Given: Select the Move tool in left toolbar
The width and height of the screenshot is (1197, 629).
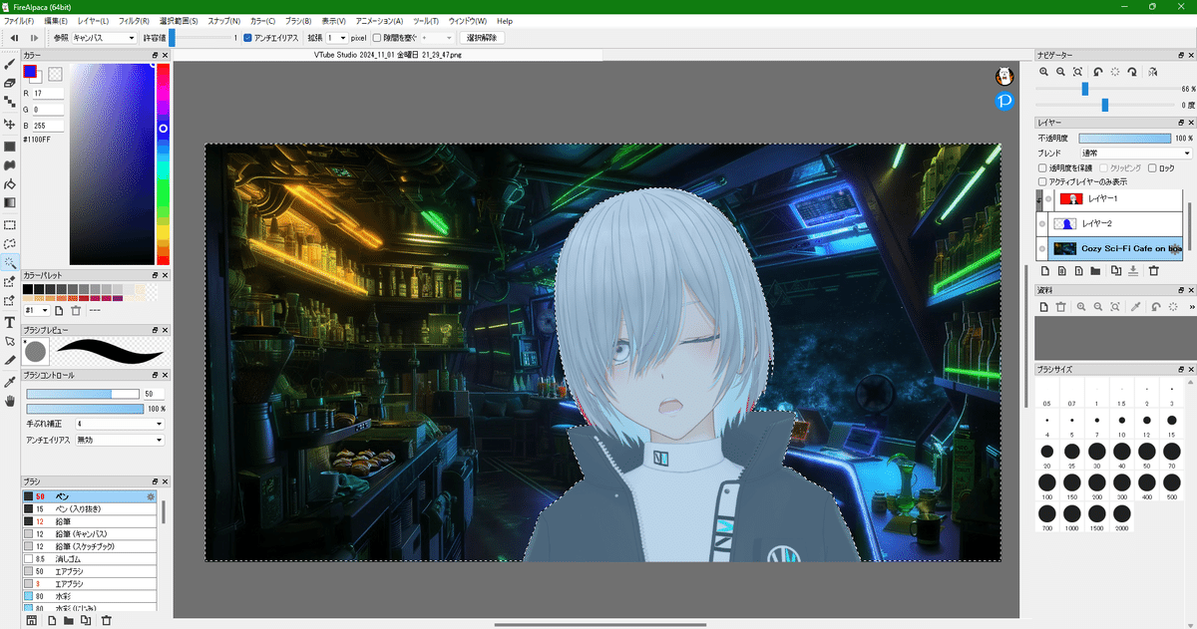Looking at the screenshot, I should [10, 125].
